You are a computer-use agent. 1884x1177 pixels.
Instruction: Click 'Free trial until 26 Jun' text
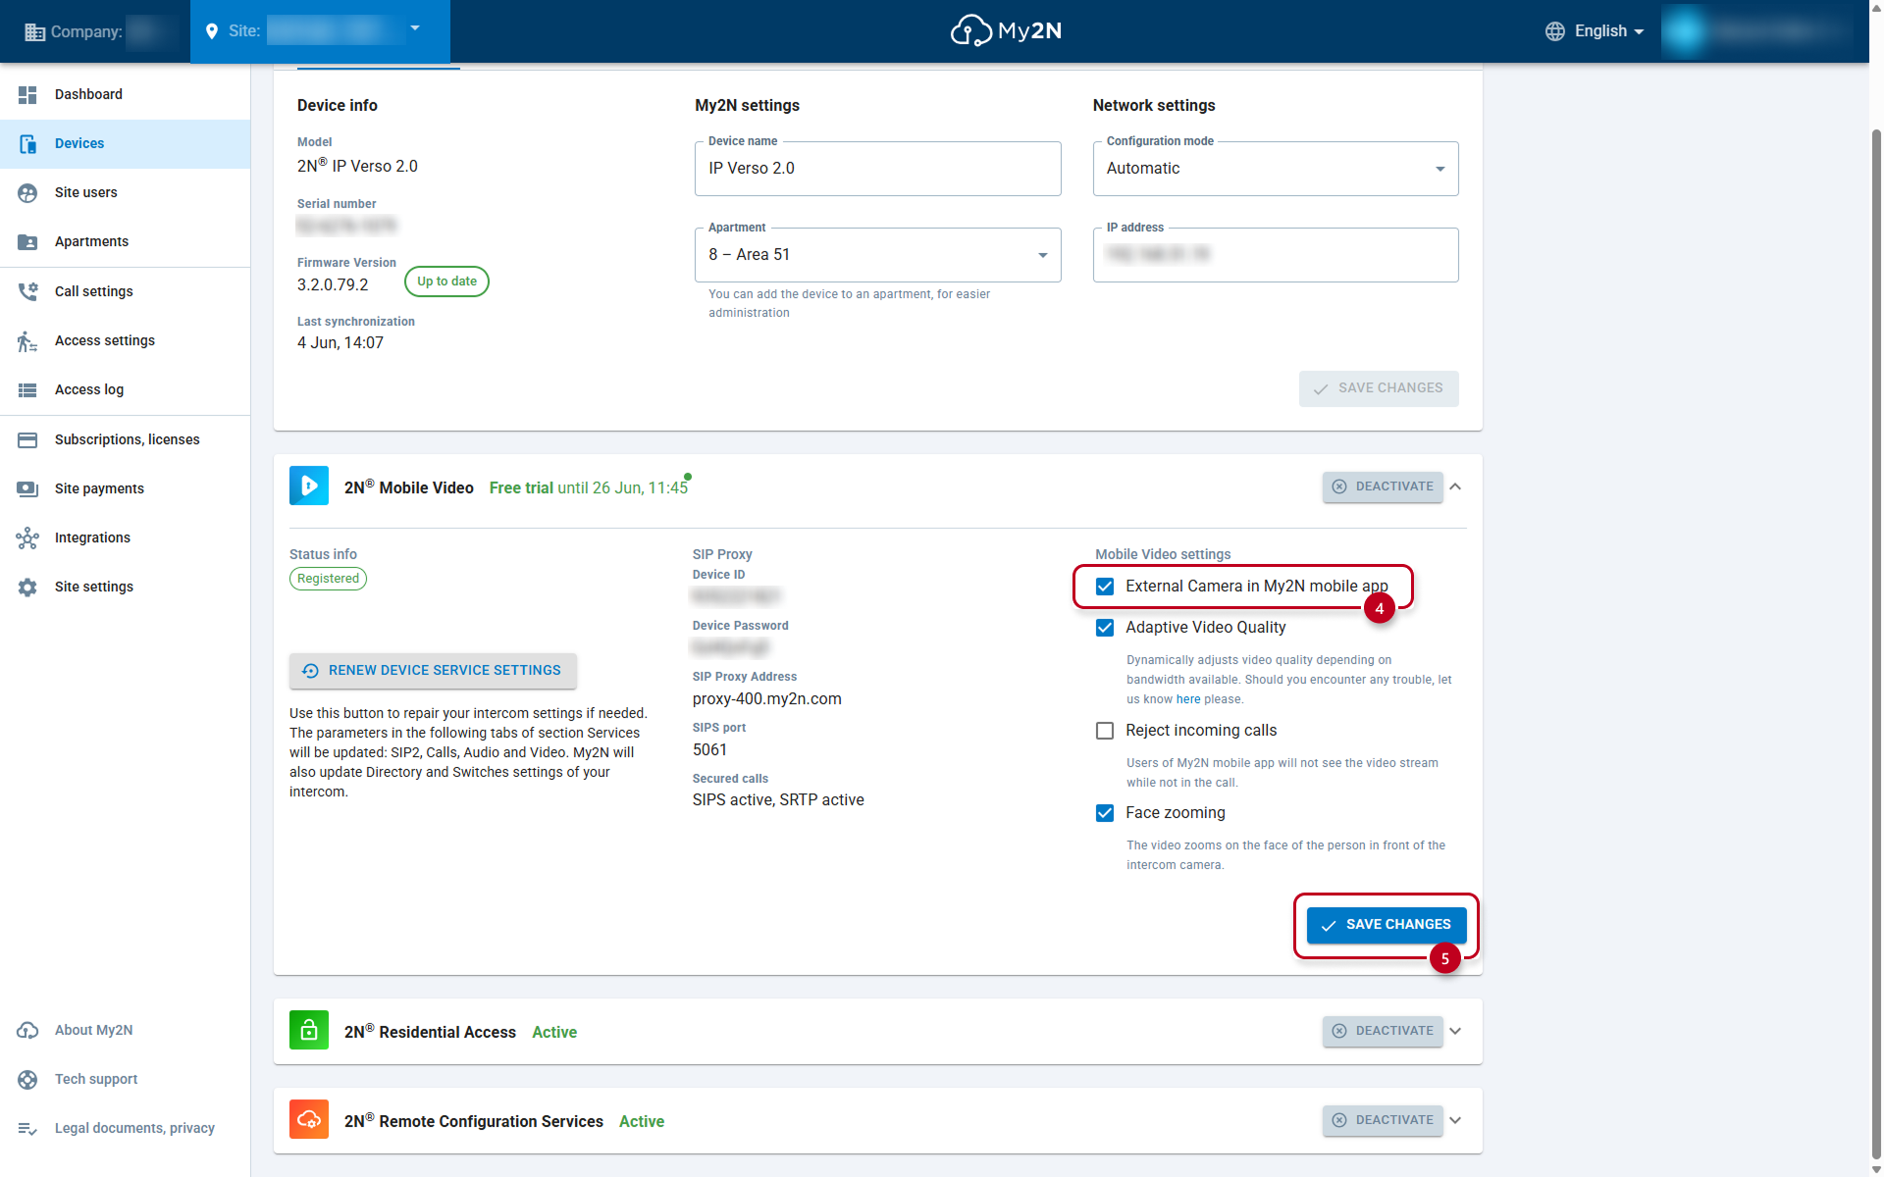589,487
